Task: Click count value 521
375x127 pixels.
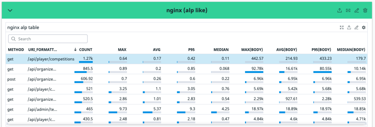Action: point(89,89)
